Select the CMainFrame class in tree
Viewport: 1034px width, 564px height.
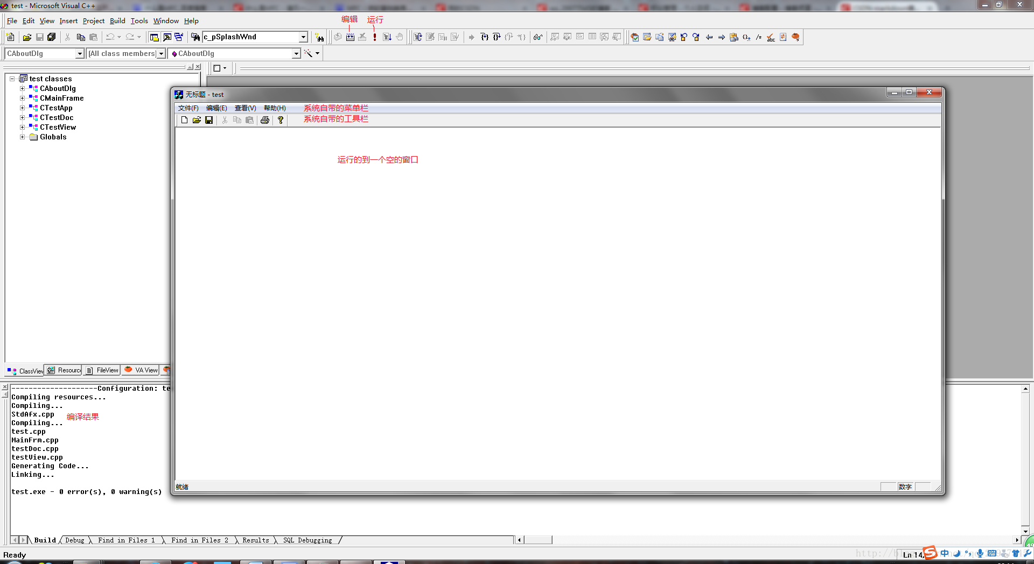coord(62,98)
